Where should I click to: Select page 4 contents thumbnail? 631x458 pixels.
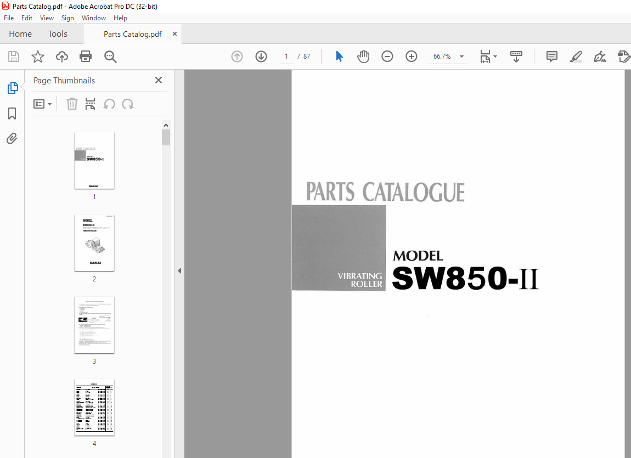(x=94, y=408)
